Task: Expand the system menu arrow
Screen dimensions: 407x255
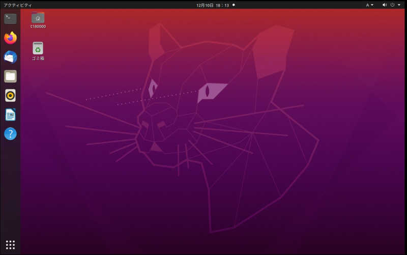Action: pos(399,5)
